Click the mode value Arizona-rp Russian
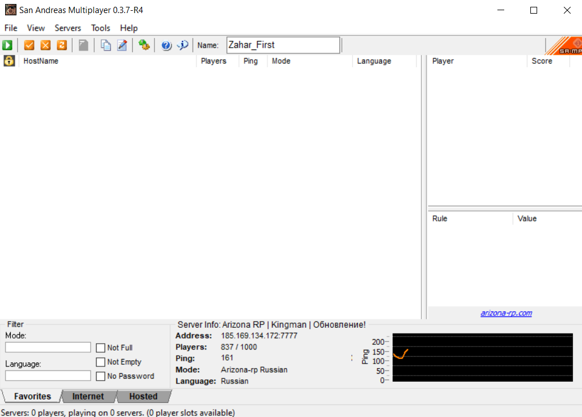The height and width of the screenshot is (417, 582). (x=254, y=370)
